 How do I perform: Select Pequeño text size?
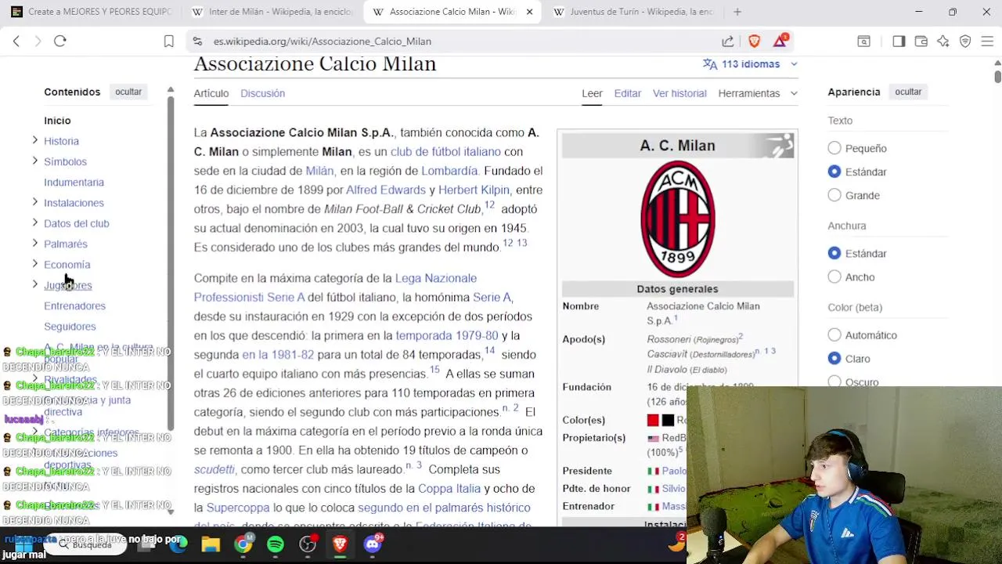click(834, 148)
